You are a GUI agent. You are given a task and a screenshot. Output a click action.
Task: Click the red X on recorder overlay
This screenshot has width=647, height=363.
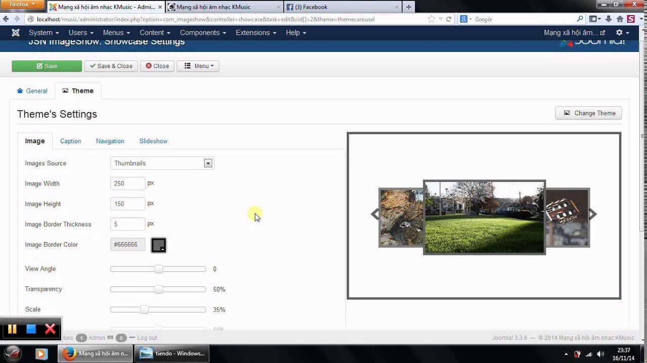50,329
